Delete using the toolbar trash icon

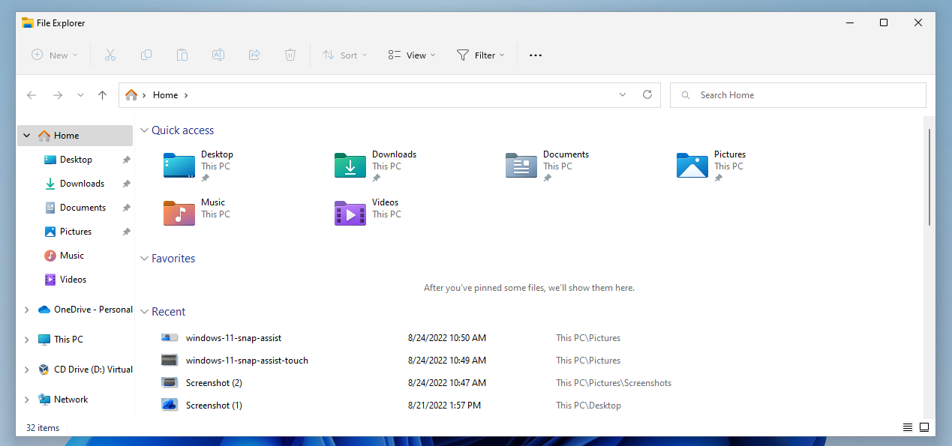coord(290,55)
